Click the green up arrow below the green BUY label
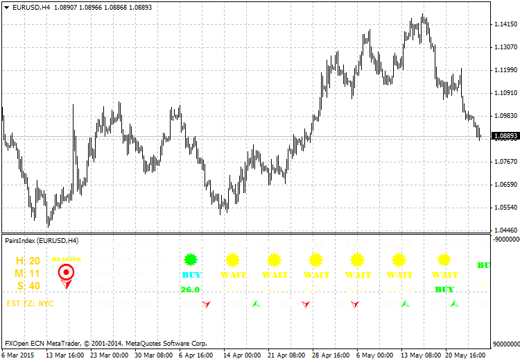Screen dimensions: 520x361 [453, 304]
